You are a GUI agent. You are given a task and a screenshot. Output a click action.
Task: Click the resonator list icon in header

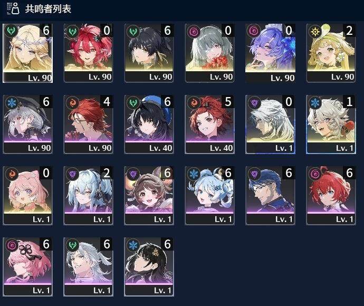coord(13,8)
